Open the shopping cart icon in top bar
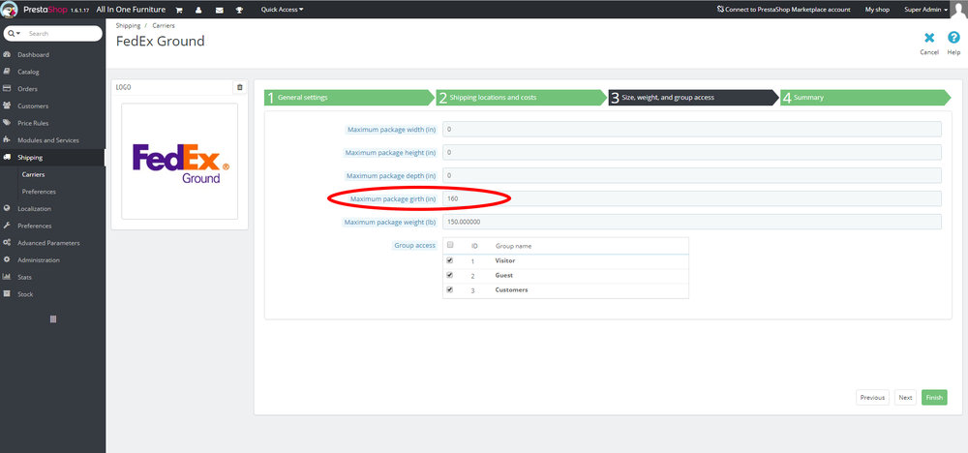968x453 pixels. 179,10
